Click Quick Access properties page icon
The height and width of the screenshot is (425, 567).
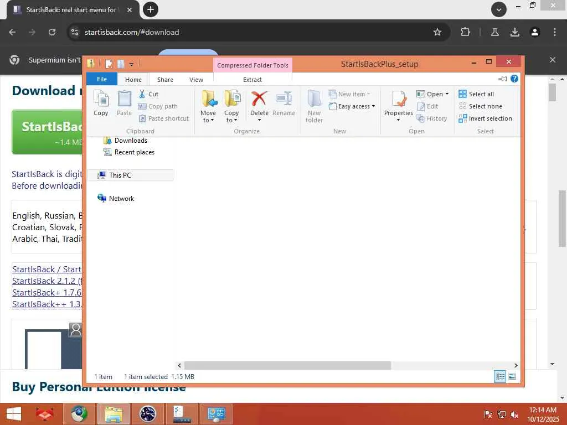109,64
